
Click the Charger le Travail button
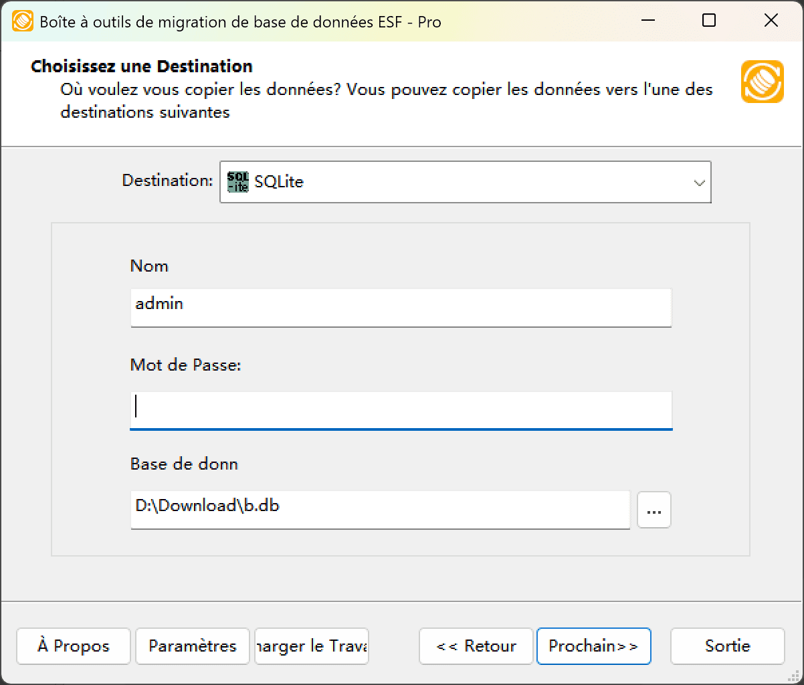tap(311, 646)
